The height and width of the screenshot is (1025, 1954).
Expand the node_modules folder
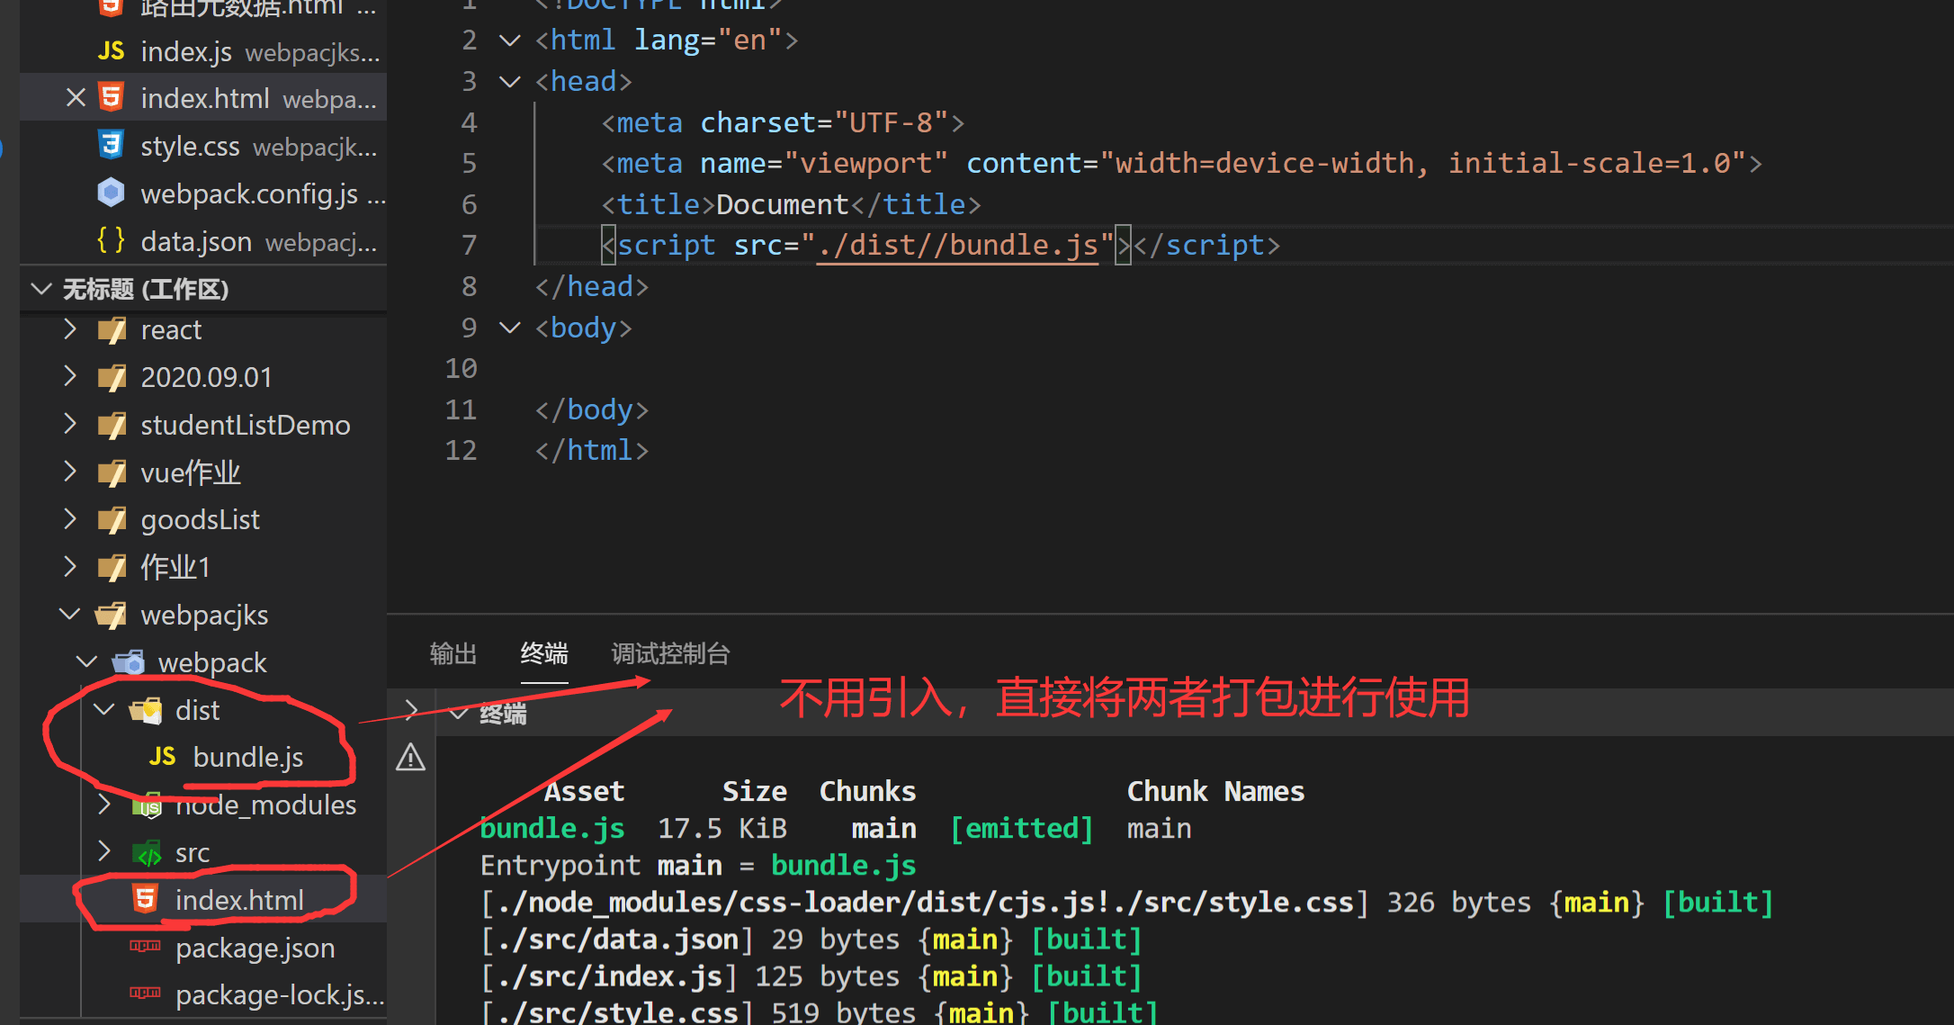click(104, 804)
